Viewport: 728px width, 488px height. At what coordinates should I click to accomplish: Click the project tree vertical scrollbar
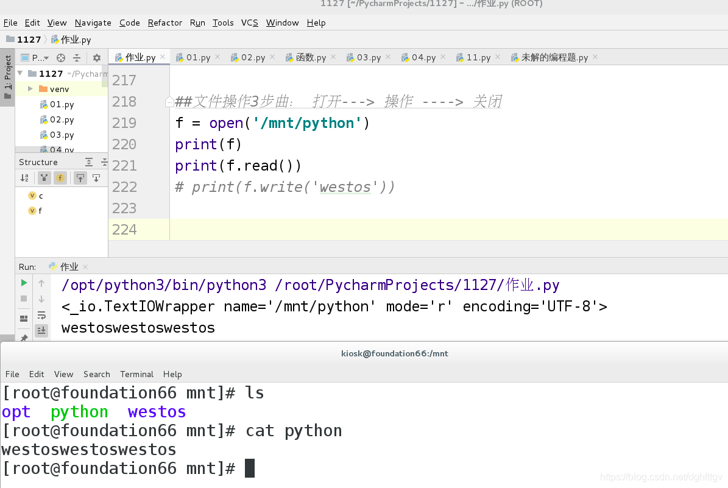(105, 76)
